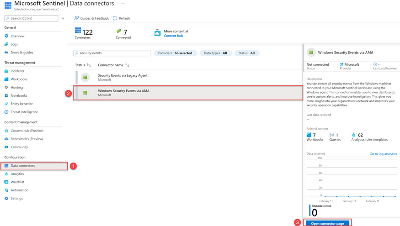Click the Settings gear icon

click(x=6, y=198)
